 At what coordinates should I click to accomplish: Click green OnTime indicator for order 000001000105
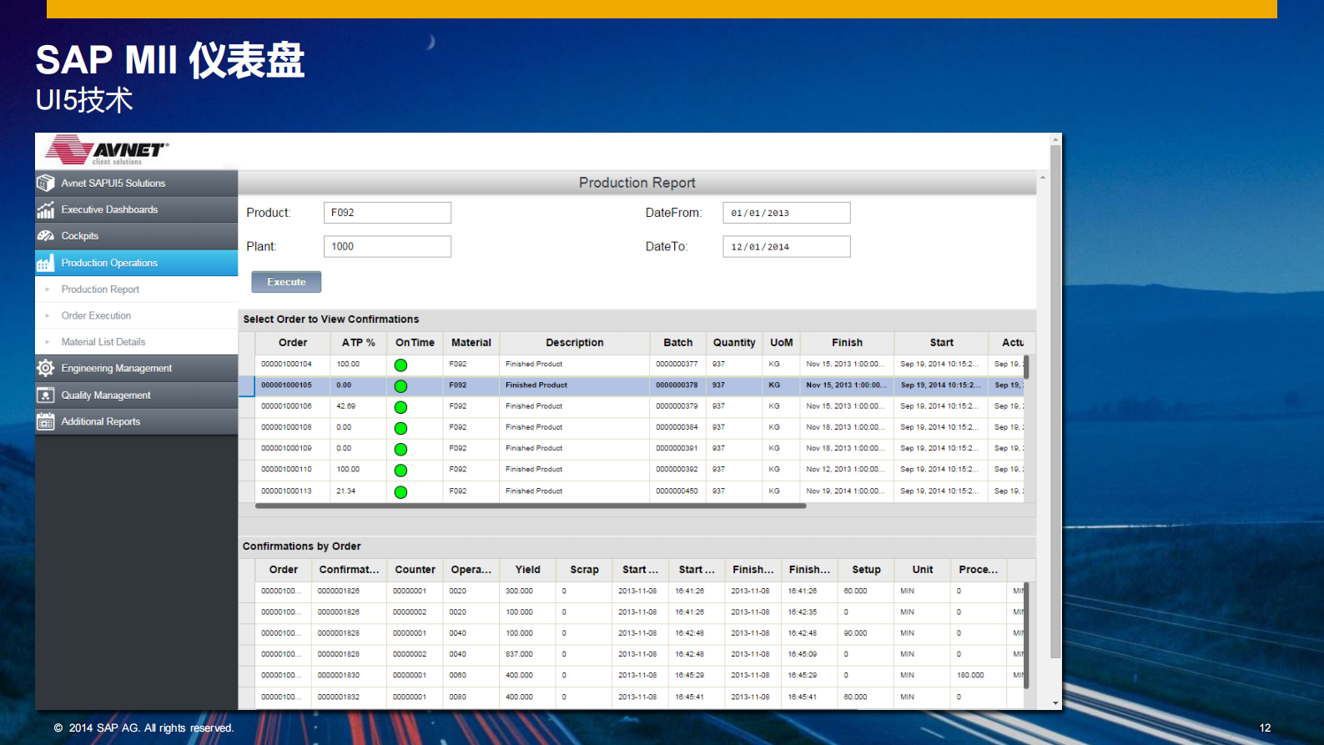coord(400,386)
